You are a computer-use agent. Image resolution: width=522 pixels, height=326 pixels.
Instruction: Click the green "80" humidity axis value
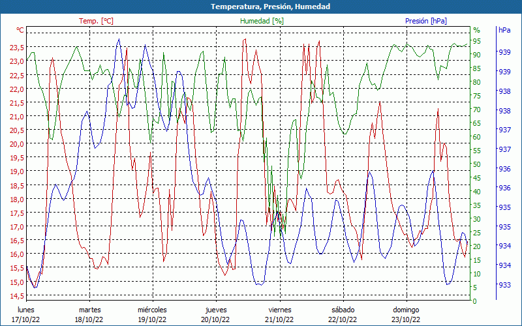point(477,82)
